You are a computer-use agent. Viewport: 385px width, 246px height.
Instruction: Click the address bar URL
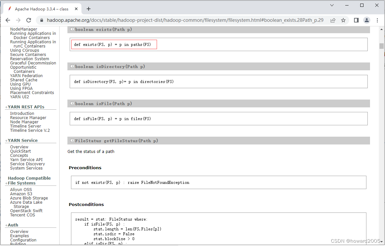(185, 20)
